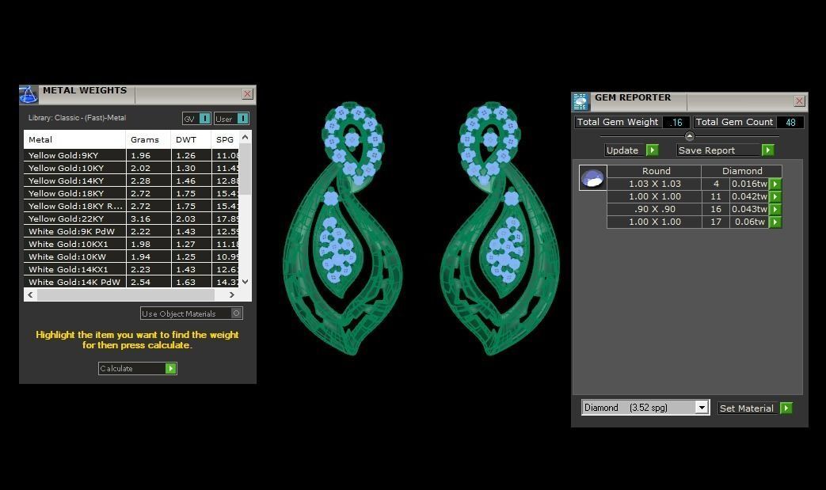Screen dimensions: 826x490
Task: Click the metal list scroll up arrow
Action: (245, 137)
